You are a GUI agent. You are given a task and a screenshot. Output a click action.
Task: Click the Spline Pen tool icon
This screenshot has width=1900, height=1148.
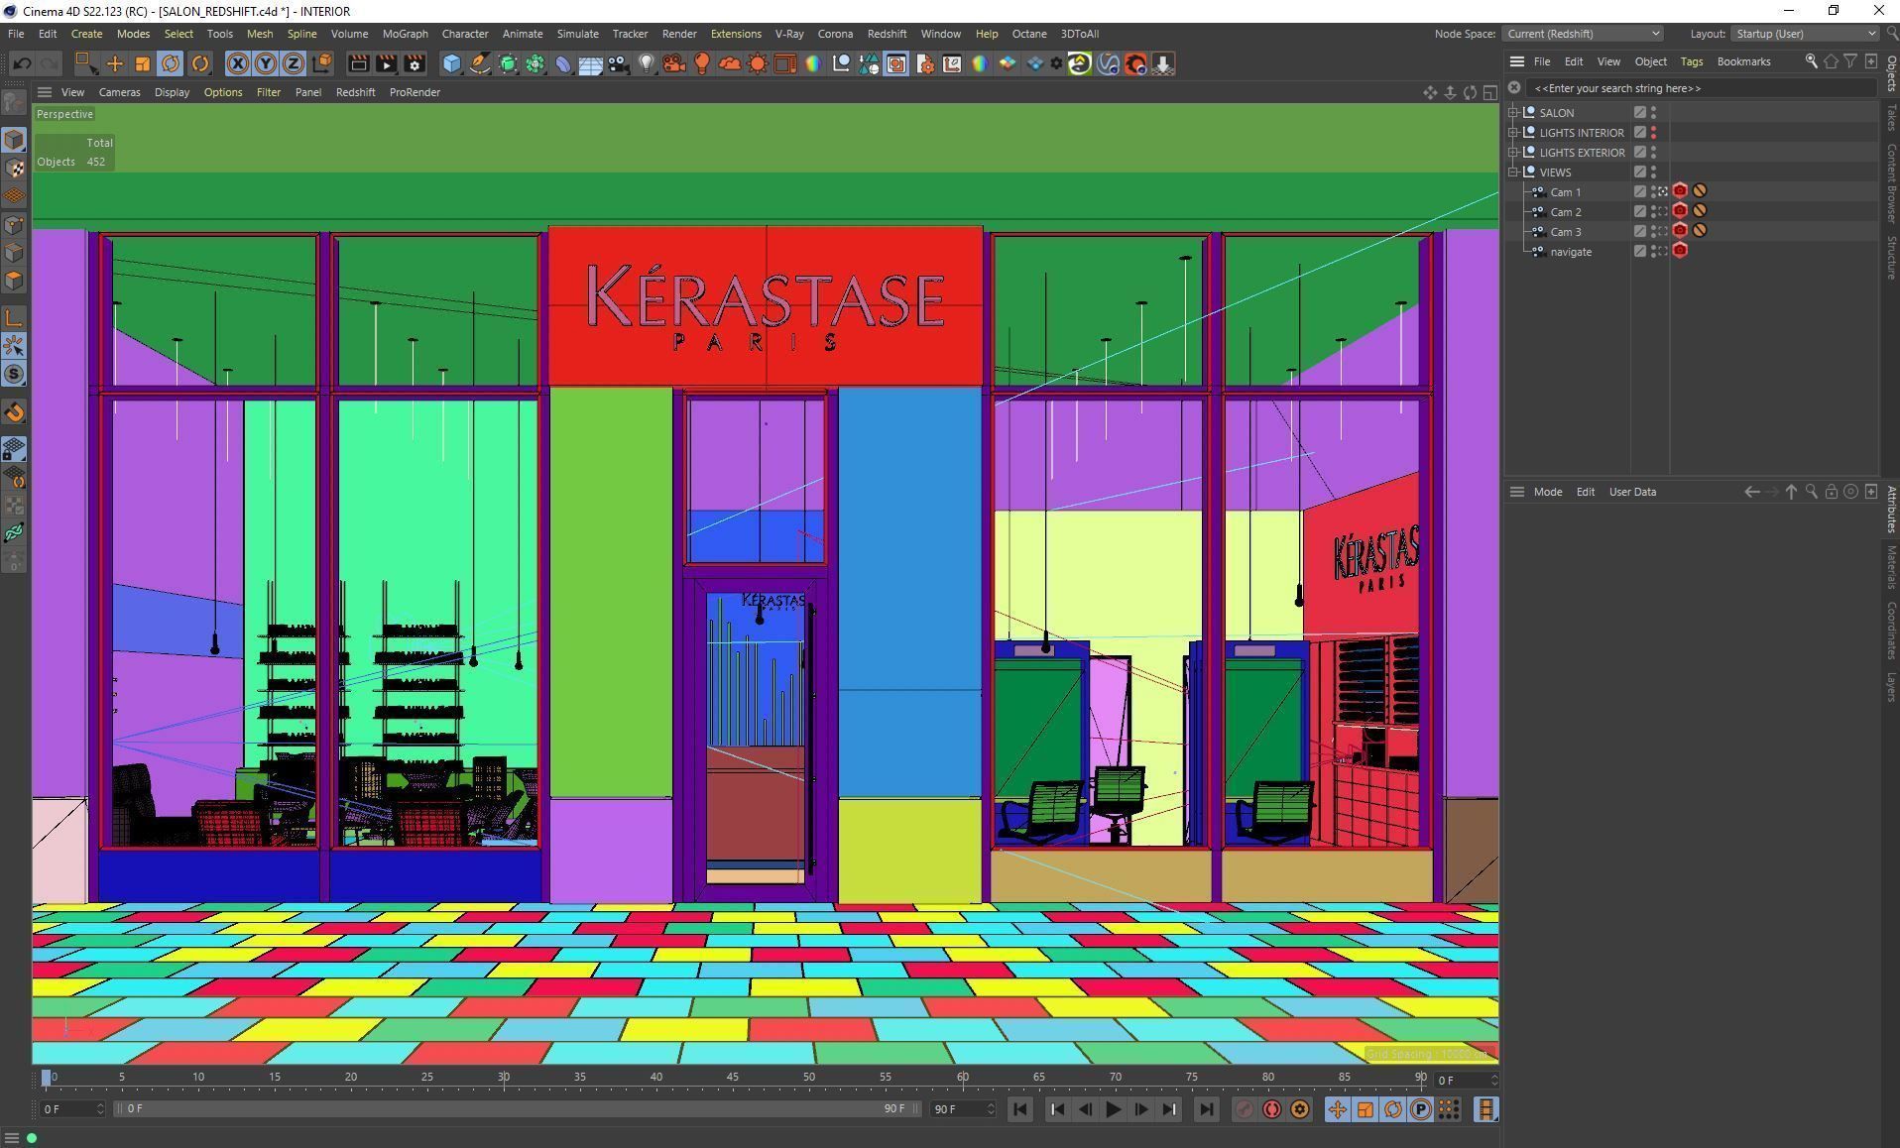[x=480, y=63]
